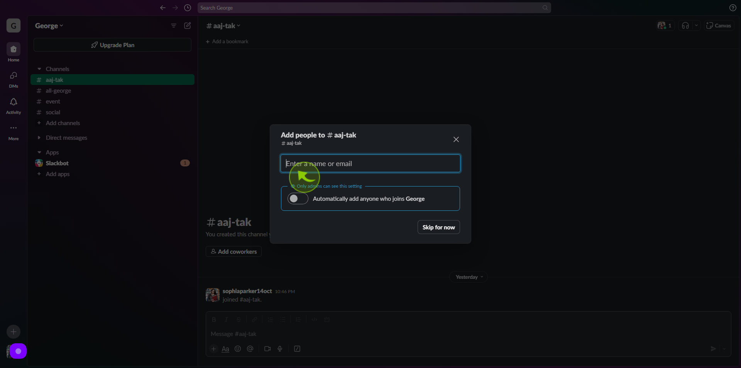Click the sidebar filter icon
Screen dimensions: 741x368
tap(174, 25)
